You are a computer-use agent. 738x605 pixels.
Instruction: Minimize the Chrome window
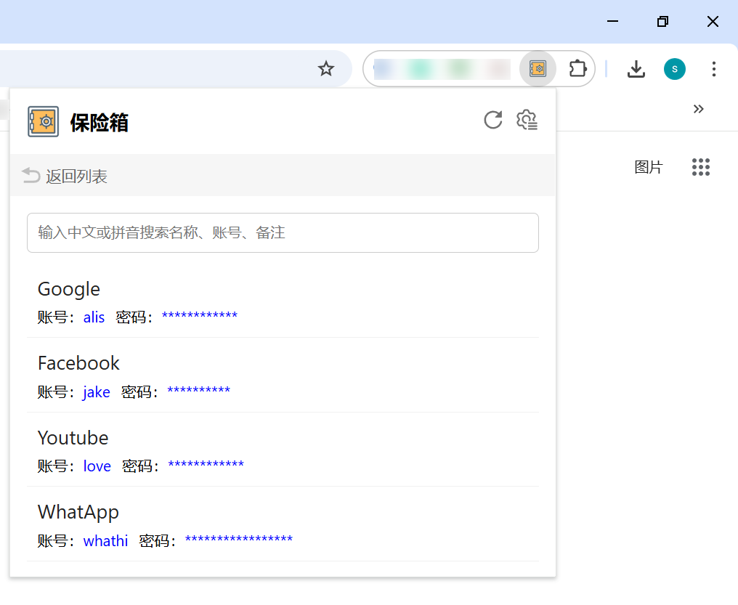click(x=612, y=21)
